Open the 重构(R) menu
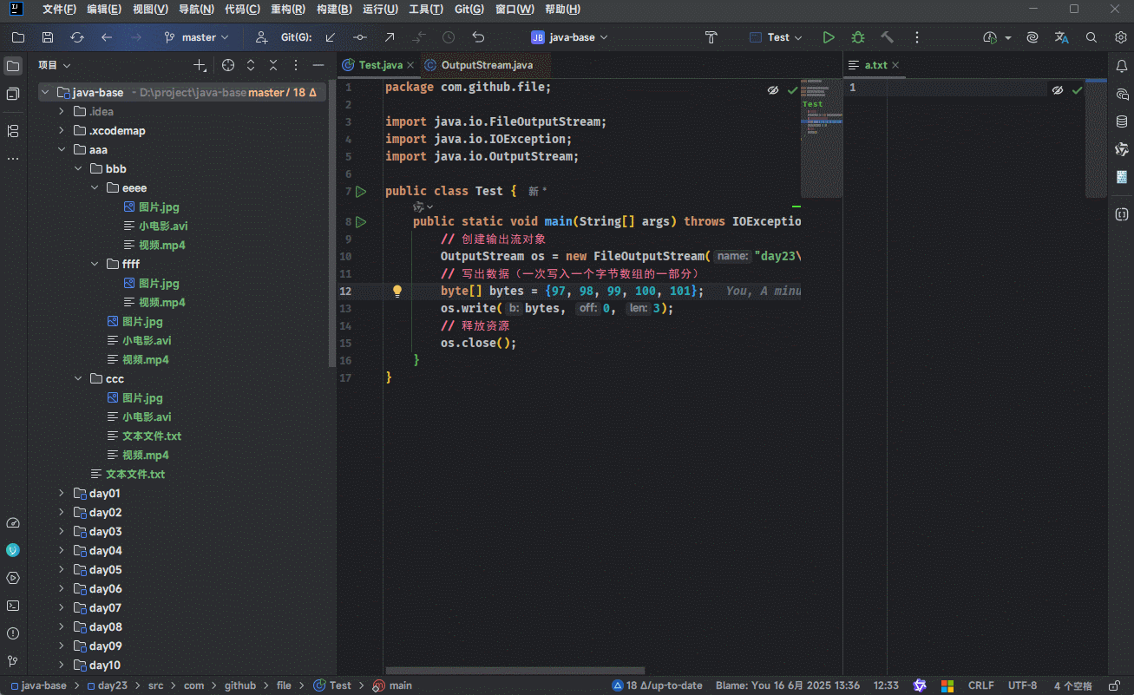This screenshot has width=1134, height=695. pyautogui.click(x=287, y=10)
